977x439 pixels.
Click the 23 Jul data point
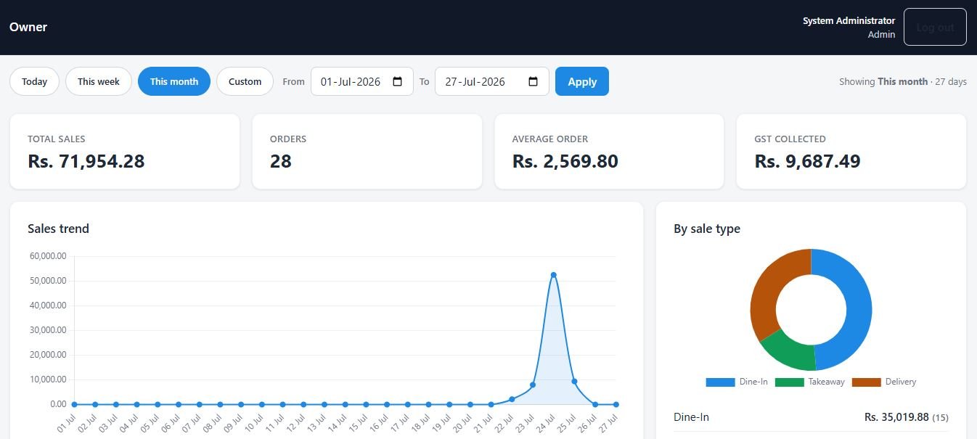coord(533,385)
